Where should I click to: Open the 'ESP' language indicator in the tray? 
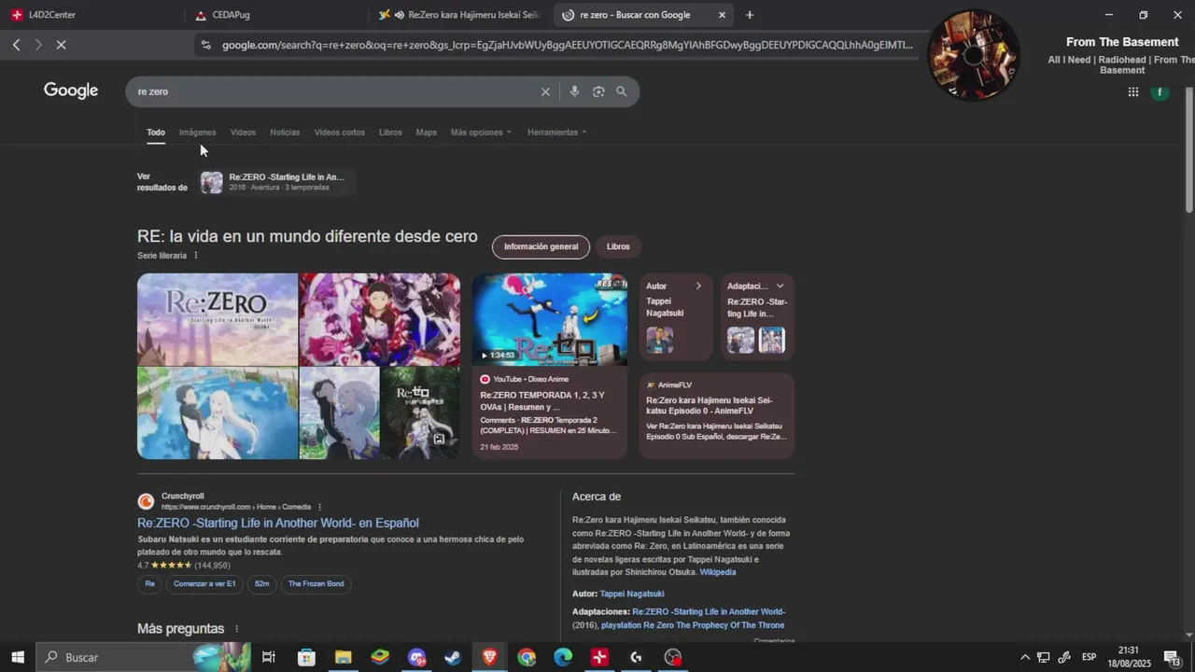pyautogui.click(x=1089, y=657)
